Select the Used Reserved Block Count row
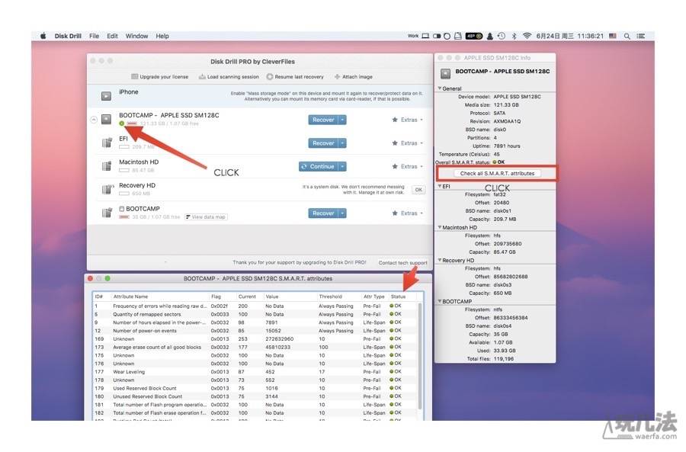 pyautogui.click(x=255, y=388)
